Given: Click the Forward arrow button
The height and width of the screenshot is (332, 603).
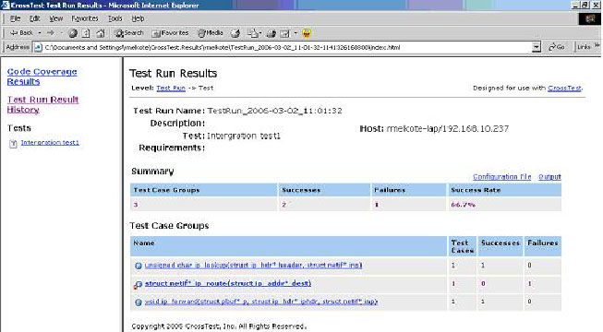Looking at the screenshot, I should (51, 33).
